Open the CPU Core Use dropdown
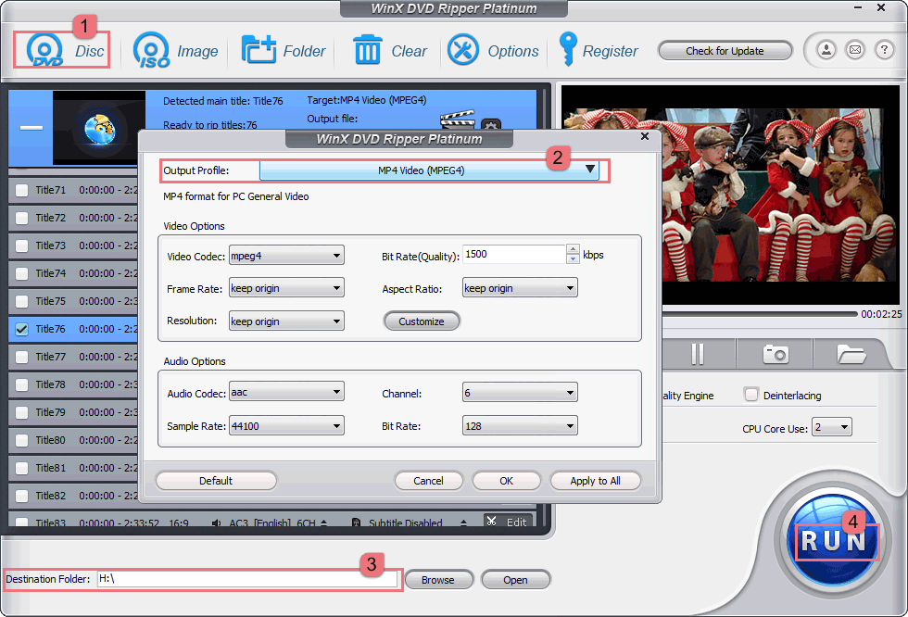The image size is (908, 617). click(x=831, y=428)
